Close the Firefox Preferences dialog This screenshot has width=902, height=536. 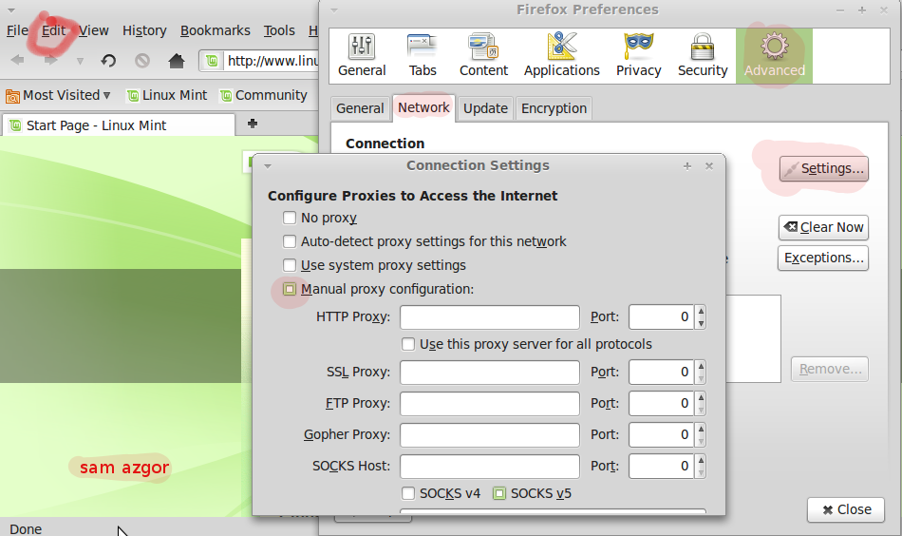pos(846,509)
